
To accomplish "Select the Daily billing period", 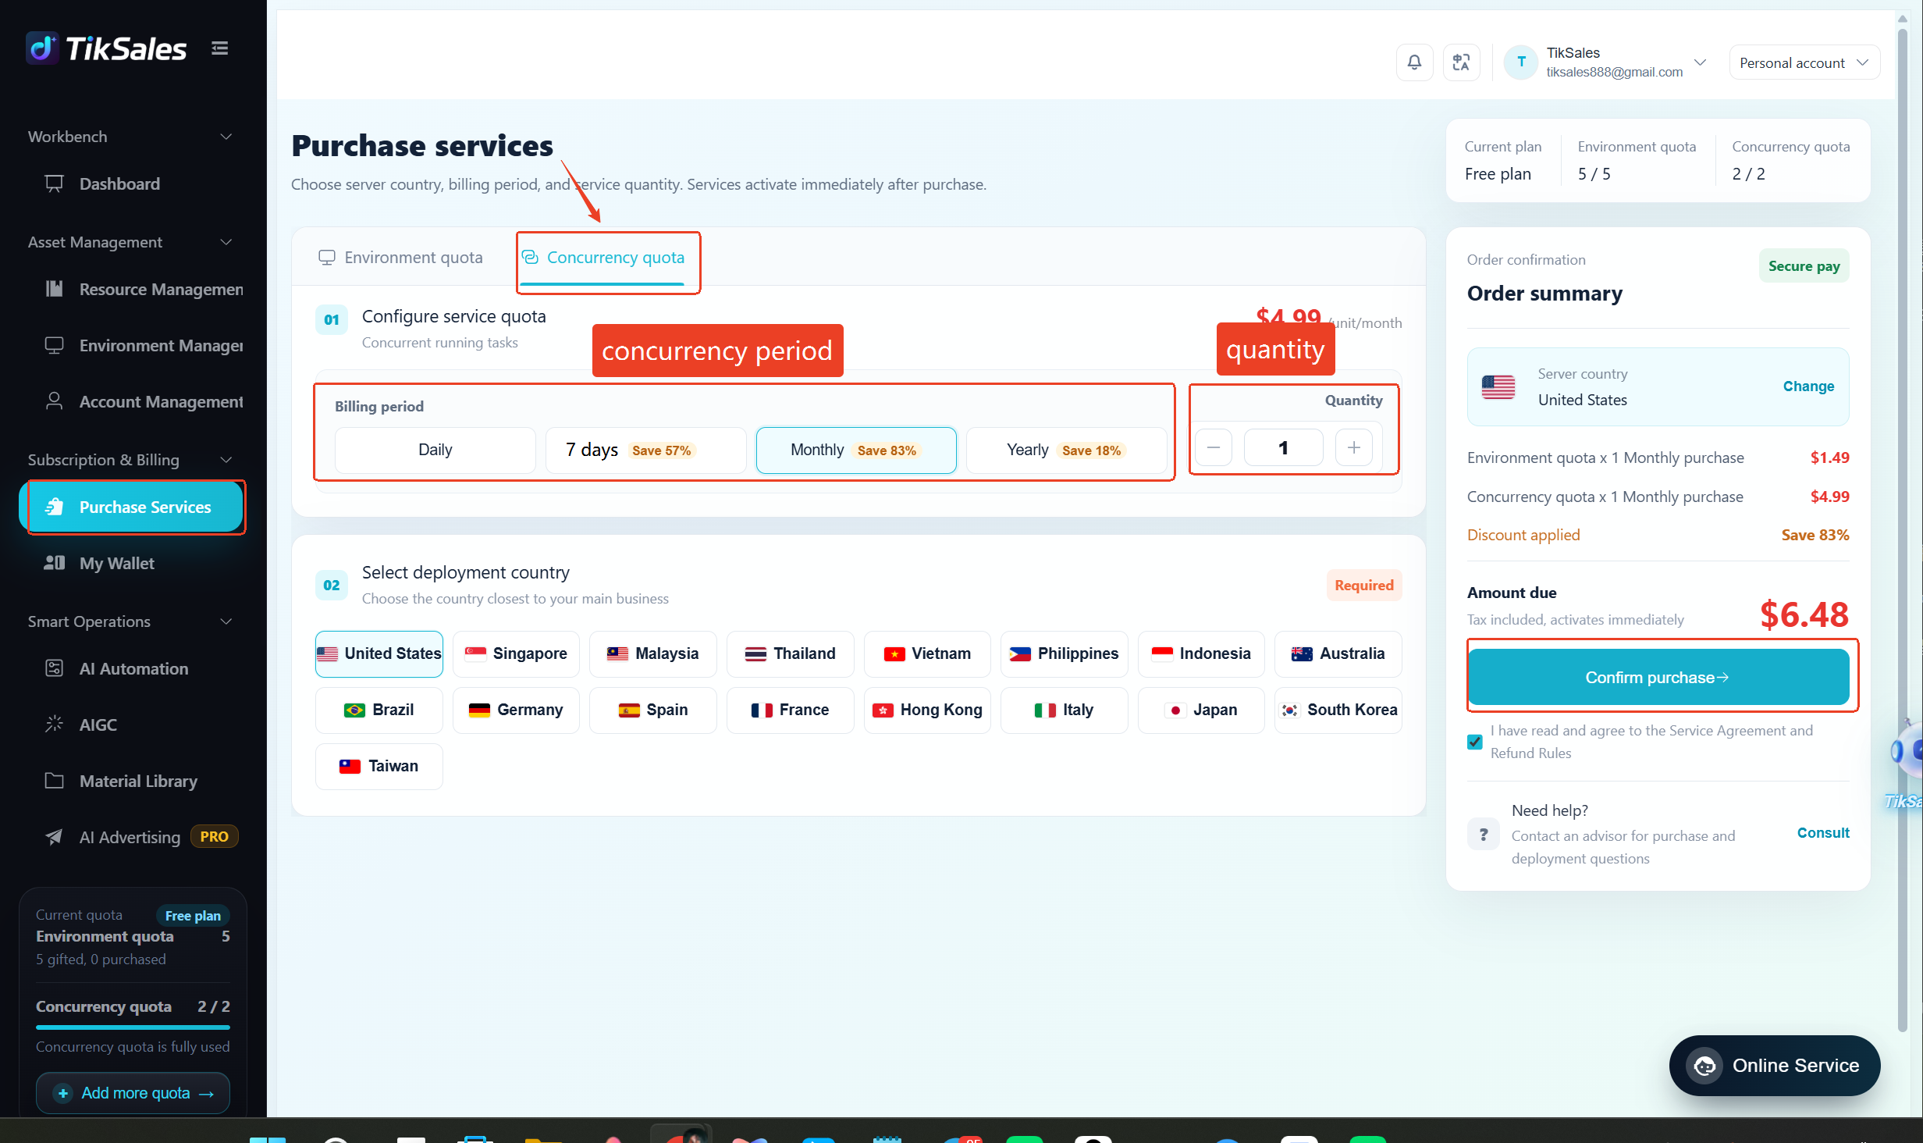I will pos(435,450).
